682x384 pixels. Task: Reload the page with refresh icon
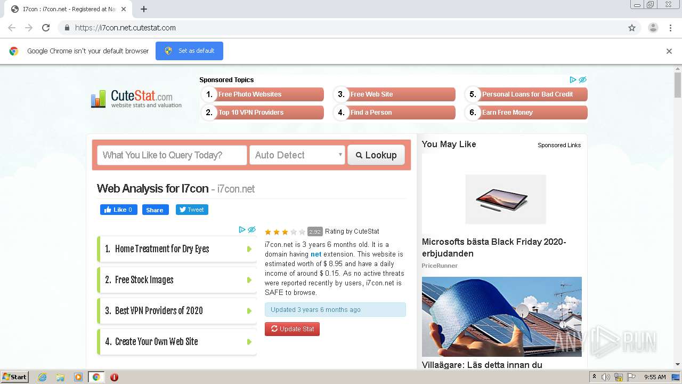coord(46,28)
